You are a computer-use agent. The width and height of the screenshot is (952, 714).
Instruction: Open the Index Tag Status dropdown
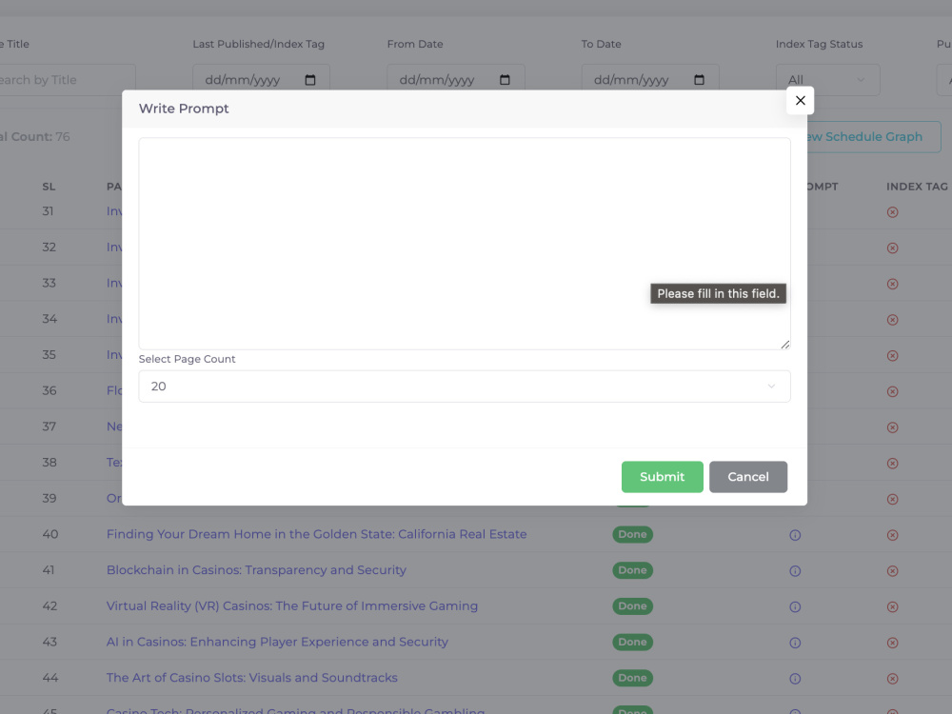click(x=827, y=80)
